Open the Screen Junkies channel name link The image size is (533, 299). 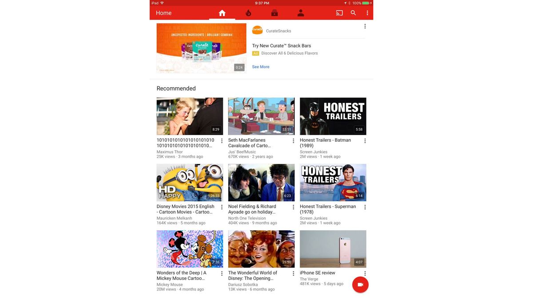click(x=314, y=151)
